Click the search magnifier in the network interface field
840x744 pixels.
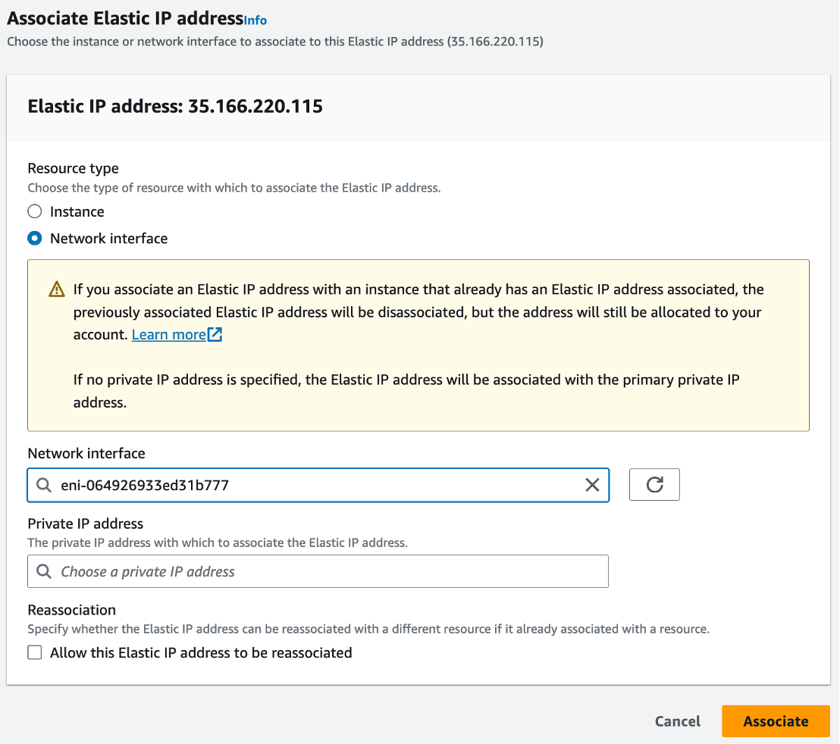[x=44, y=485]
